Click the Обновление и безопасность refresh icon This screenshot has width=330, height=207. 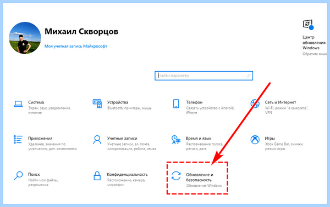176,176
